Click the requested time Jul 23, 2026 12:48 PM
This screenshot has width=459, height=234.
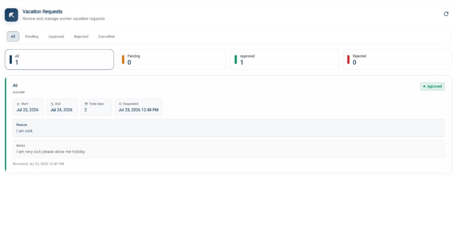(x=138, y=110)
